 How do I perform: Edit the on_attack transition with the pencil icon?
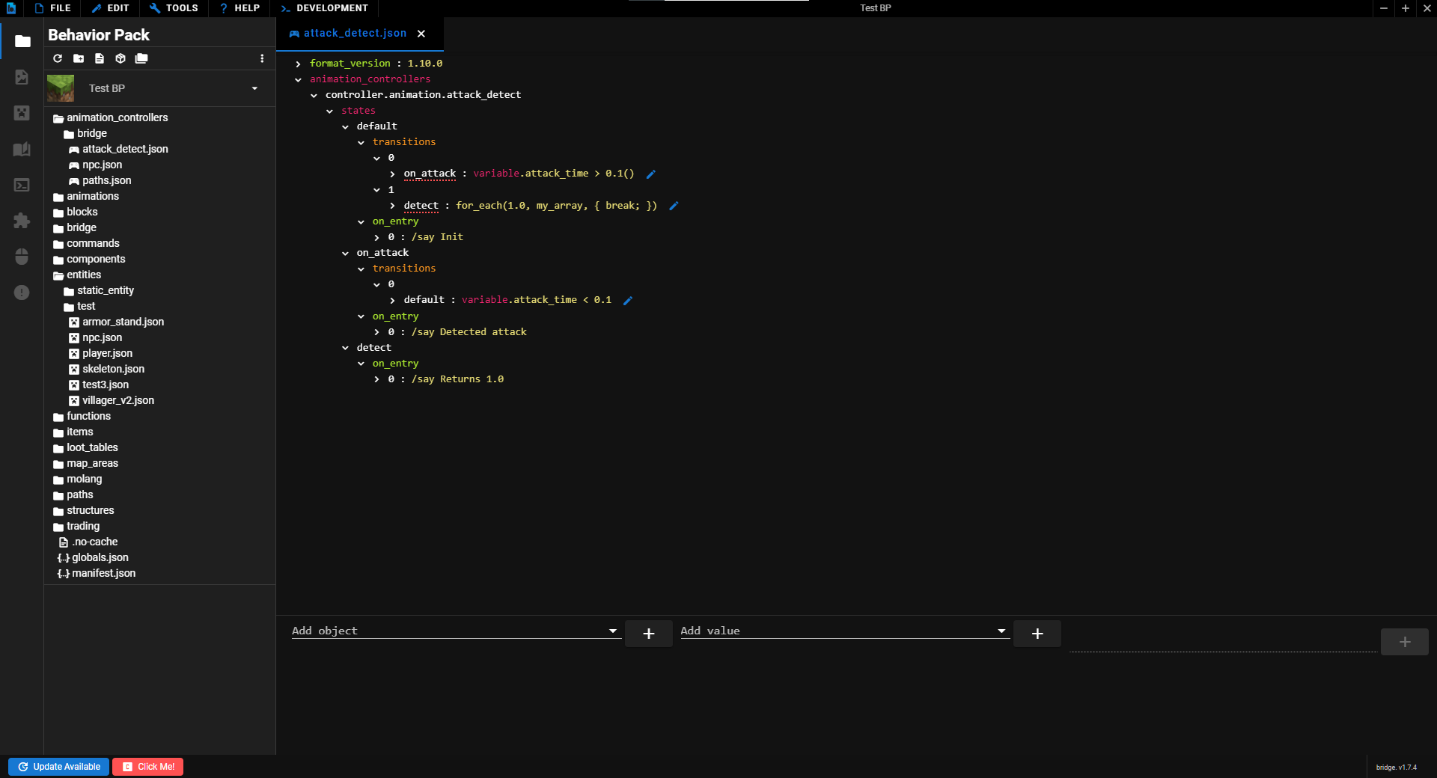[650, 174]
